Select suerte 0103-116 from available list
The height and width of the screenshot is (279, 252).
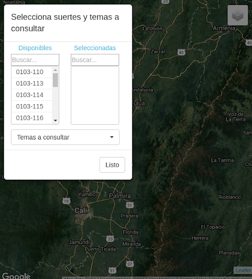(32, 118)
